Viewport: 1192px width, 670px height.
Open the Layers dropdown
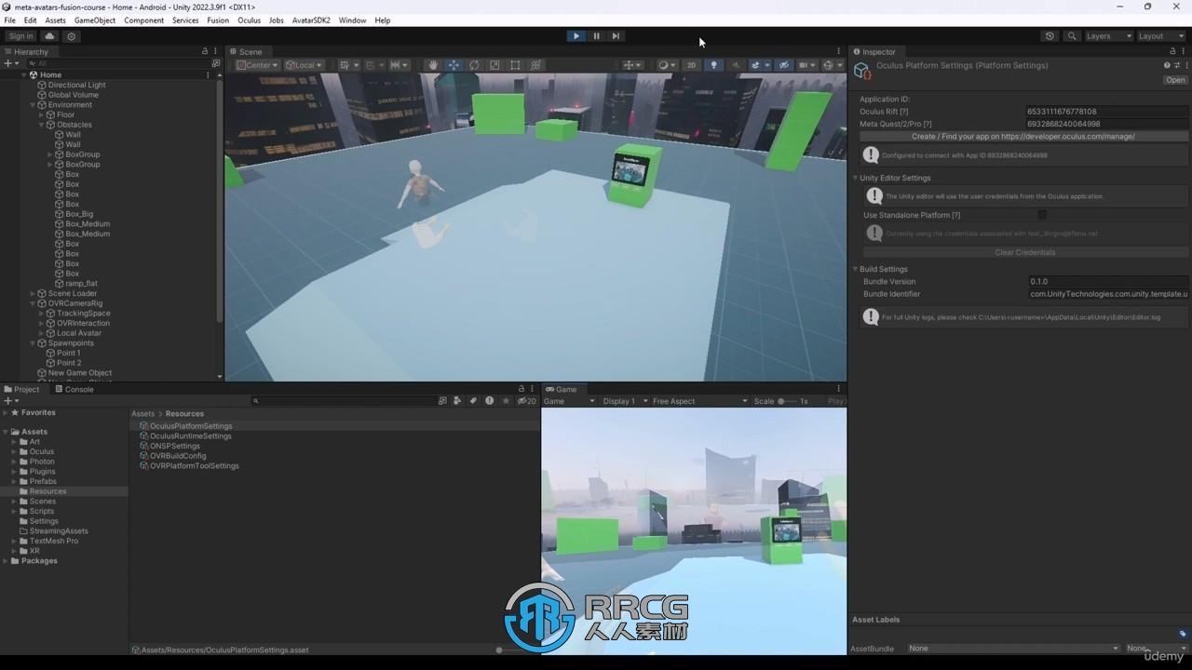coord(1108,36)
